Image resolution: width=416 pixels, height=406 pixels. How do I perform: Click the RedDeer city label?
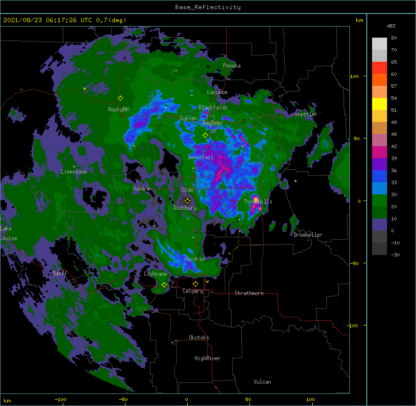click(x=213, y=123)
